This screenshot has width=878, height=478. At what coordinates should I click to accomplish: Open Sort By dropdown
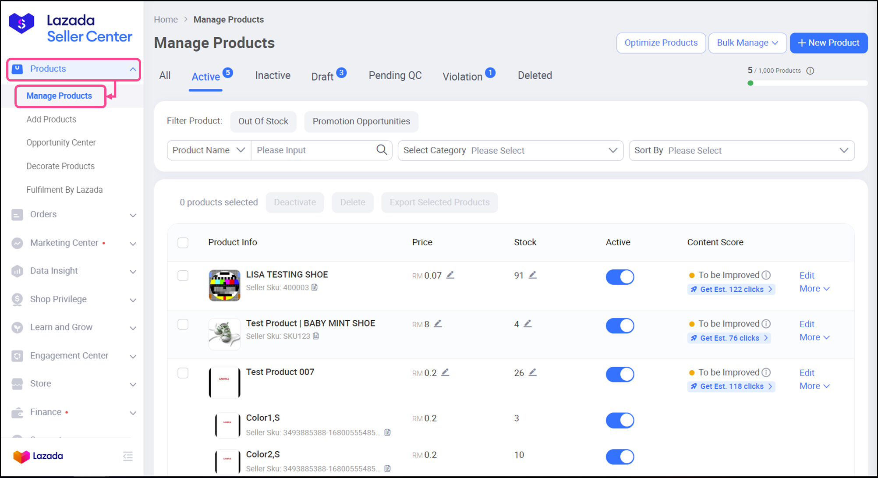(741, 150)
